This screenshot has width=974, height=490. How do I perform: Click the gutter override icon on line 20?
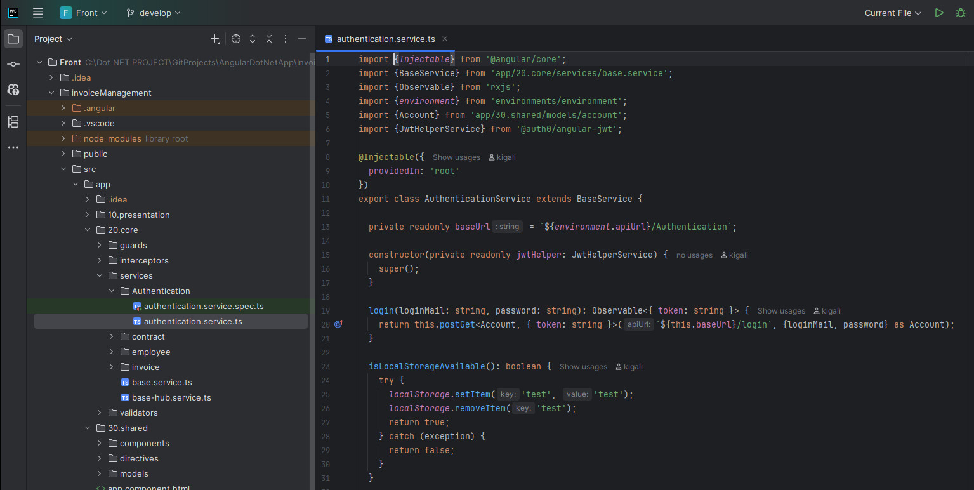pos(338,324)
